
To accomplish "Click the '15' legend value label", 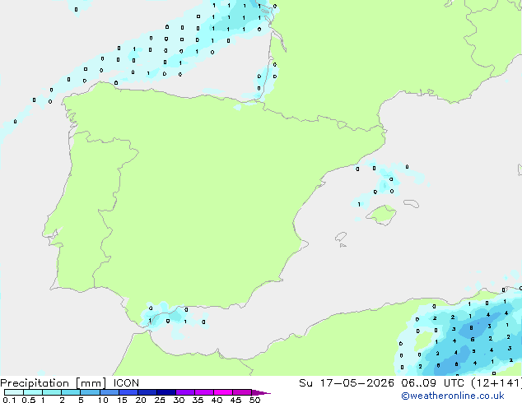I will 122,400.
